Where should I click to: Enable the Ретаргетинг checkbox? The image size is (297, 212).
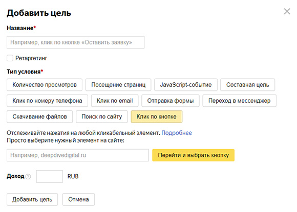10,58
